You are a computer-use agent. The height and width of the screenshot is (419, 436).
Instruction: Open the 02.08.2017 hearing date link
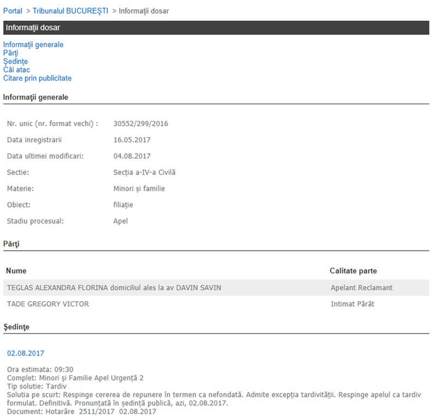(x=26, y=353)
